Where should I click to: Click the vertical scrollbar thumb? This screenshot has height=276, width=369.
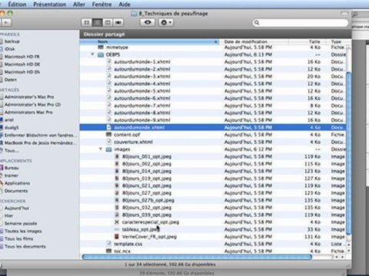coord(348,153)
